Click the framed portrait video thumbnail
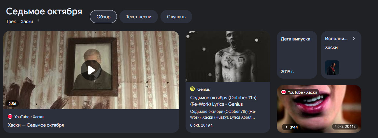 point(91,70)
